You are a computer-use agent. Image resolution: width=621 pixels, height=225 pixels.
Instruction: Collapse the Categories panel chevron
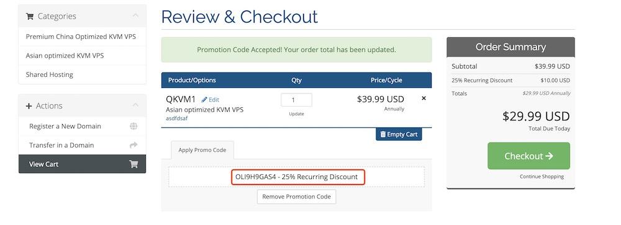coord(135,16)
